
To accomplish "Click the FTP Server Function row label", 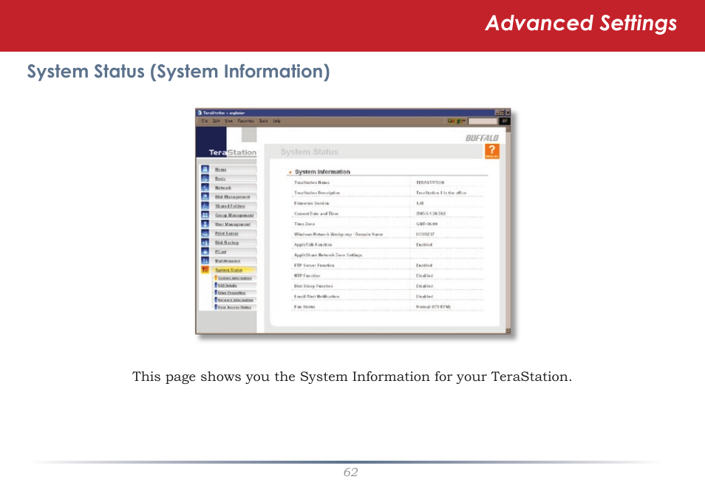I will [x=314, y=265].
